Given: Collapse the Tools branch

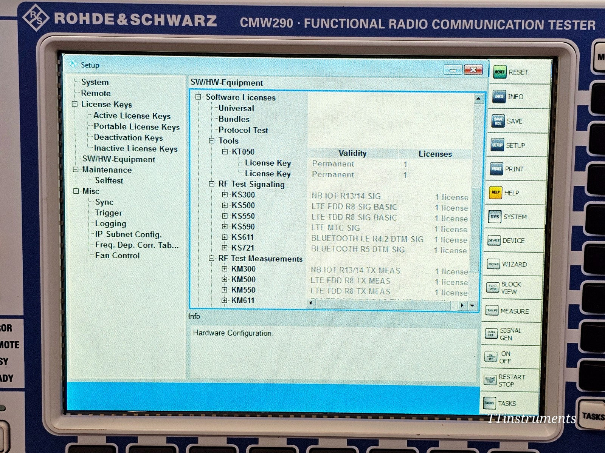Looking at the screenshot, I should tap(211, 141).
